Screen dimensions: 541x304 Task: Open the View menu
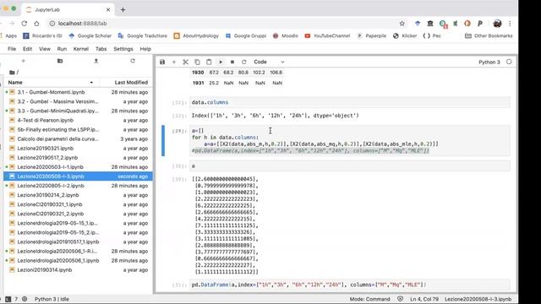coord(45,49)
